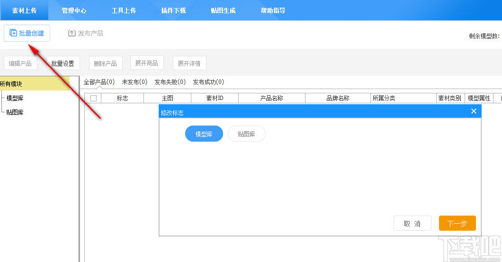Go to 插件下载 tab

point(173,10)
